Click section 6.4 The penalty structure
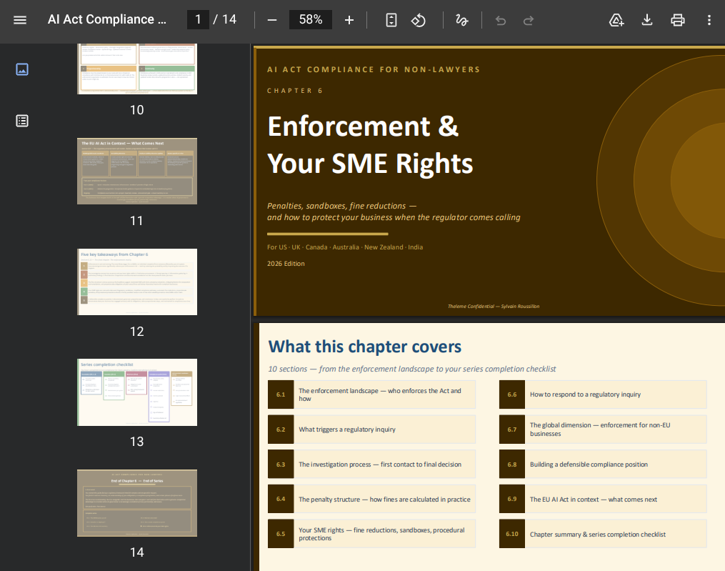 tap(371, 499)
